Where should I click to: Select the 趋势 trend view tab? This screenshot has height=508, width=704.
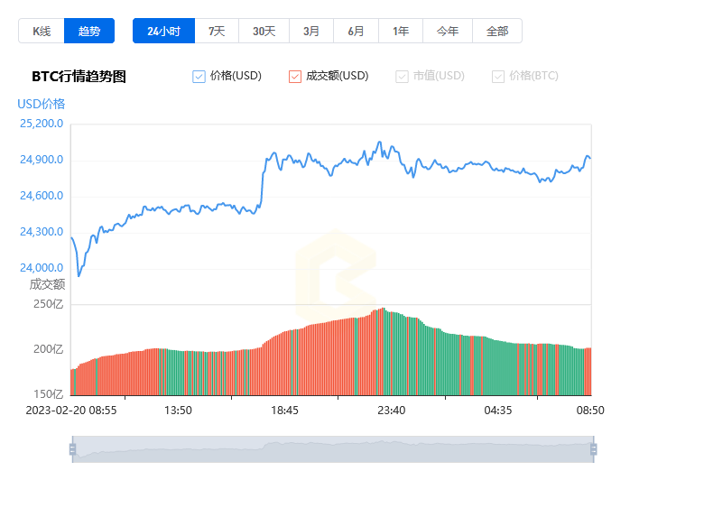[89, 31]
